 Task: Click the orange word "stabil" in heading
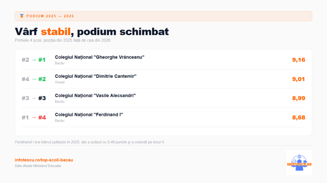tap(56, 31)
